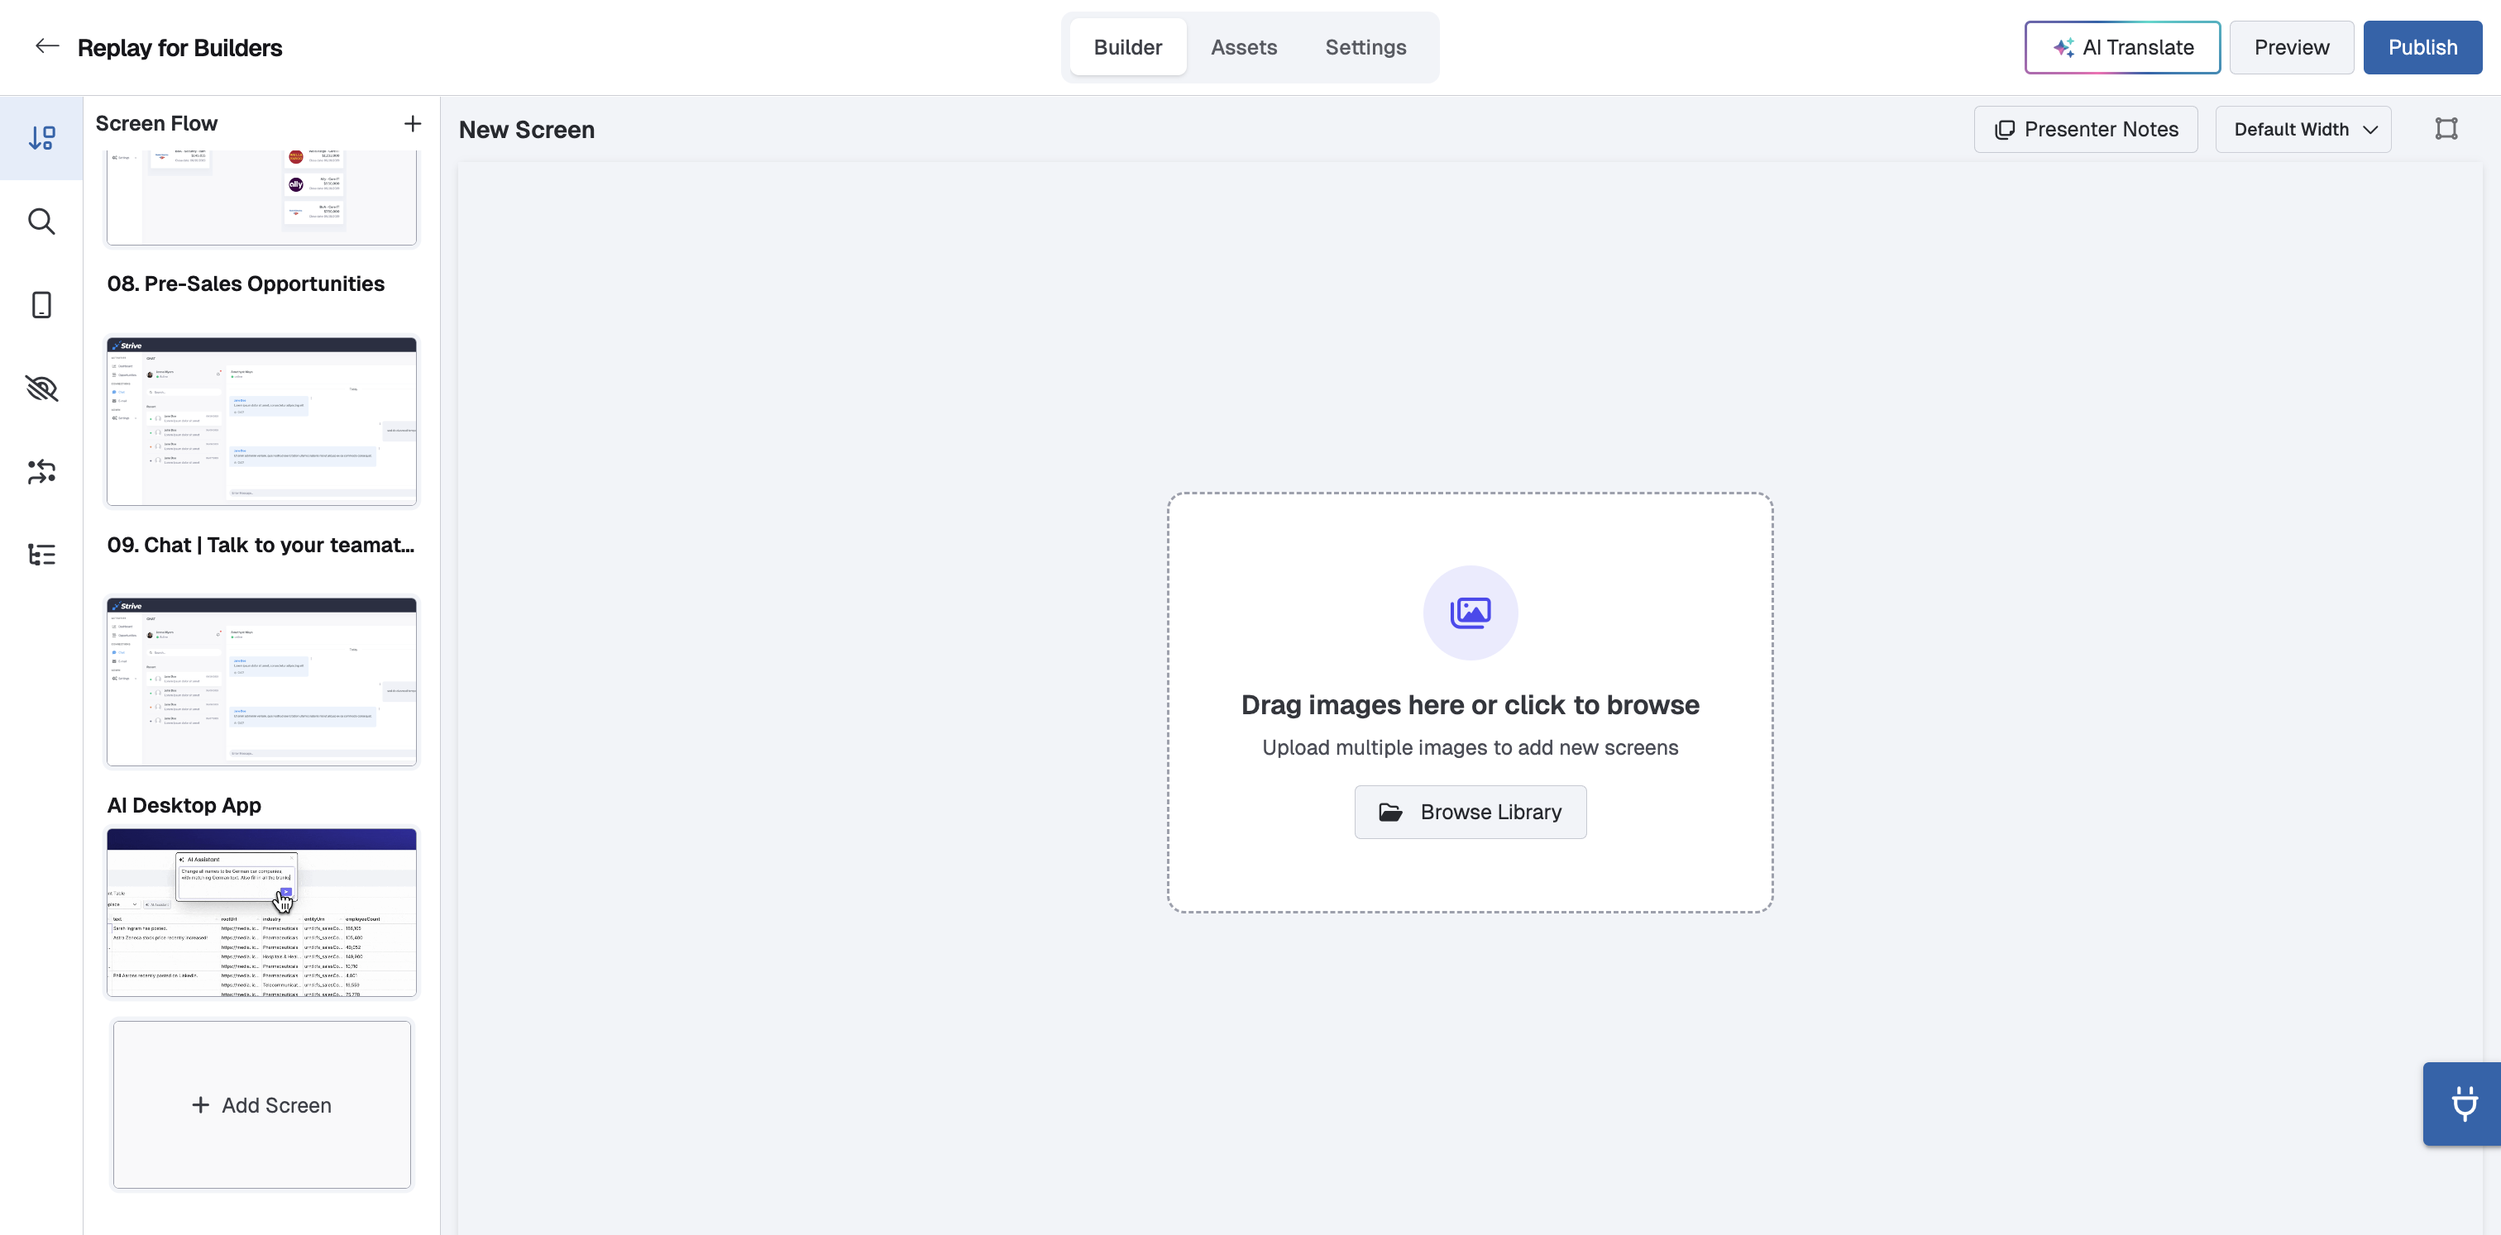Click 'Drag images here or click to browse'

[x=1470, y=704]
